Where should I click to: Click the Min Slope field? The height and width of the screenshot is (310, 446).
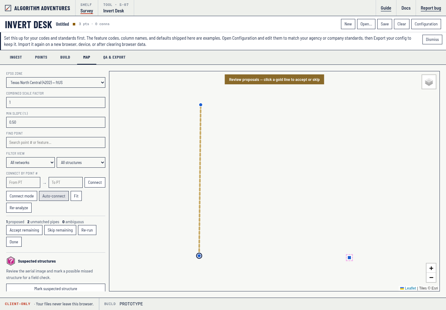(56, 122)
